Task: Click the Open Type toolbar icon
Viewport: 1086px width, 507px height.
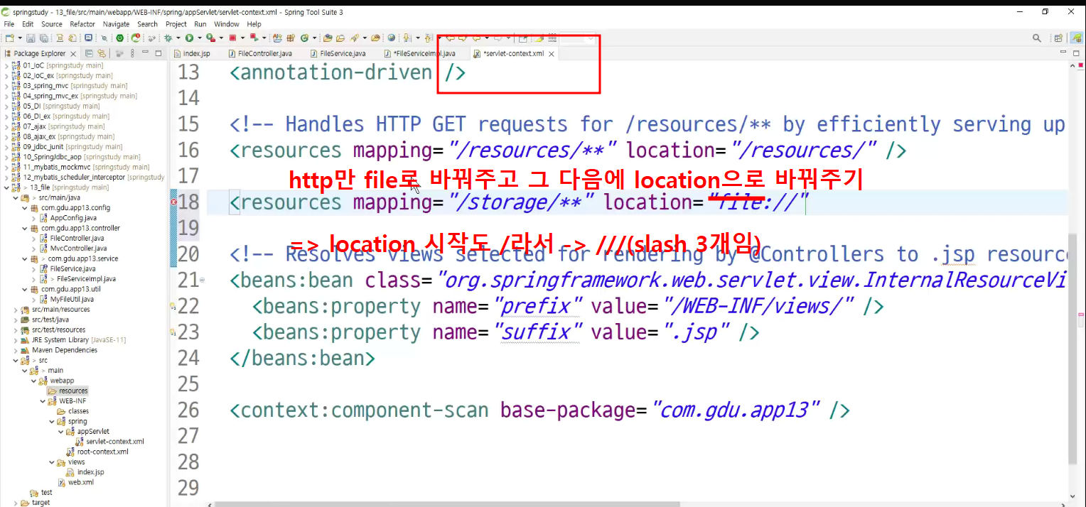Action: point(328,38)
